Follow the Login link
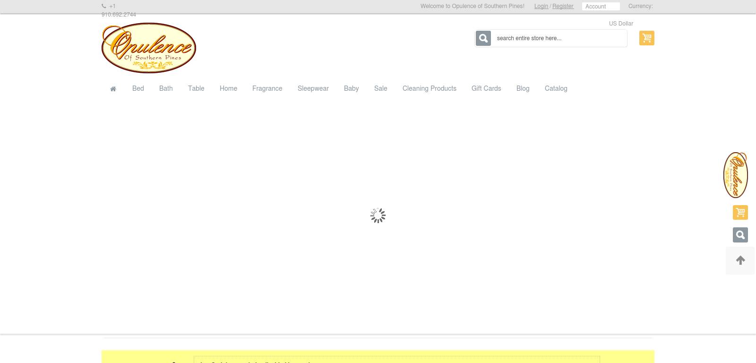Viewport: 756px width, 363px height. point(541,6)
